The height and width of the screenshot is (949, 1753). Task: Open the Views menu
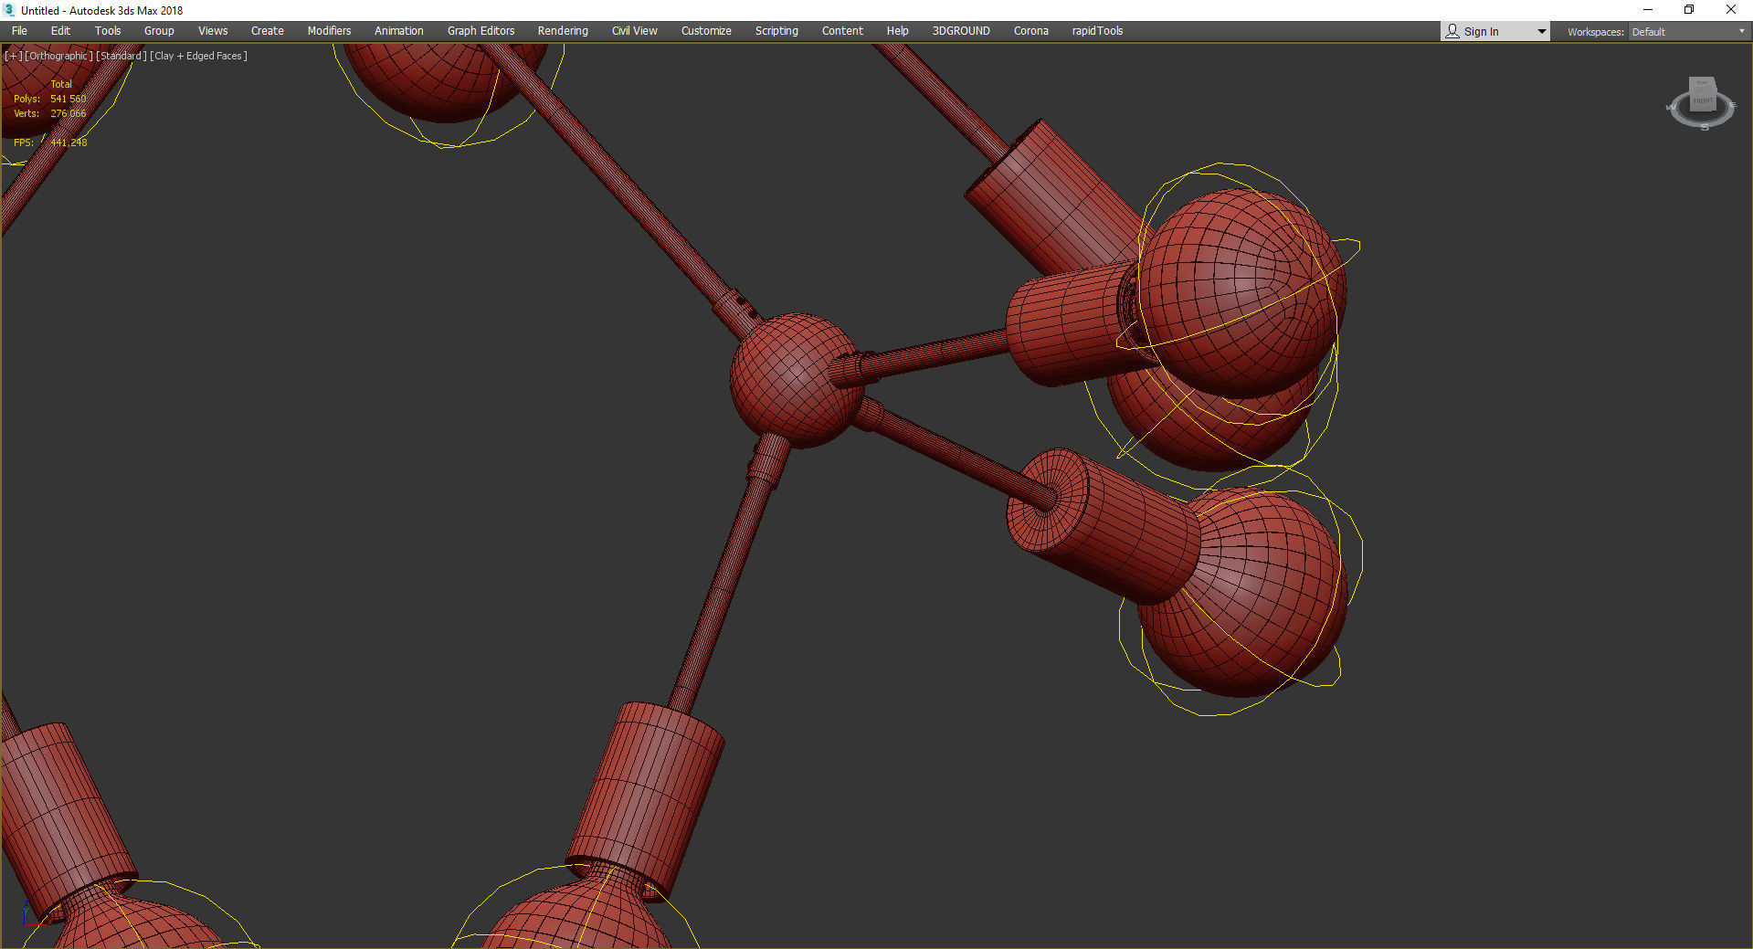coord(213,31)
